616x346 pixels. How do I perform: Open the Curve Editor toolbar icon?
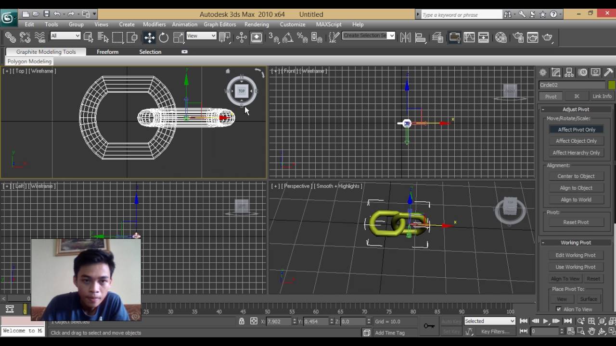(469, 37)
